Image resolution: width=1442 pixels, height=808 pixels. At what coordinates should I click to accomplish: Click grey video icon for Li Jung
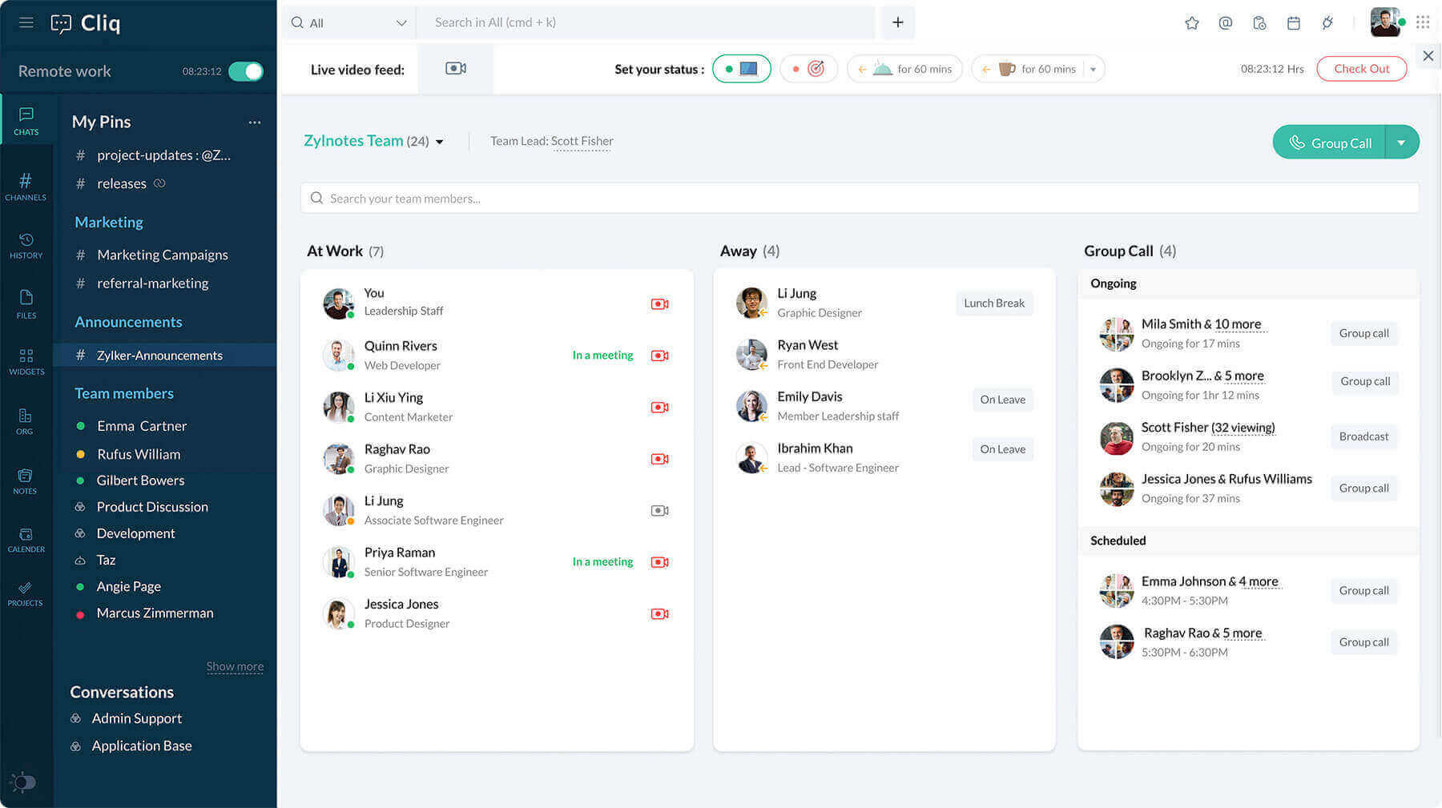(660, 511)
